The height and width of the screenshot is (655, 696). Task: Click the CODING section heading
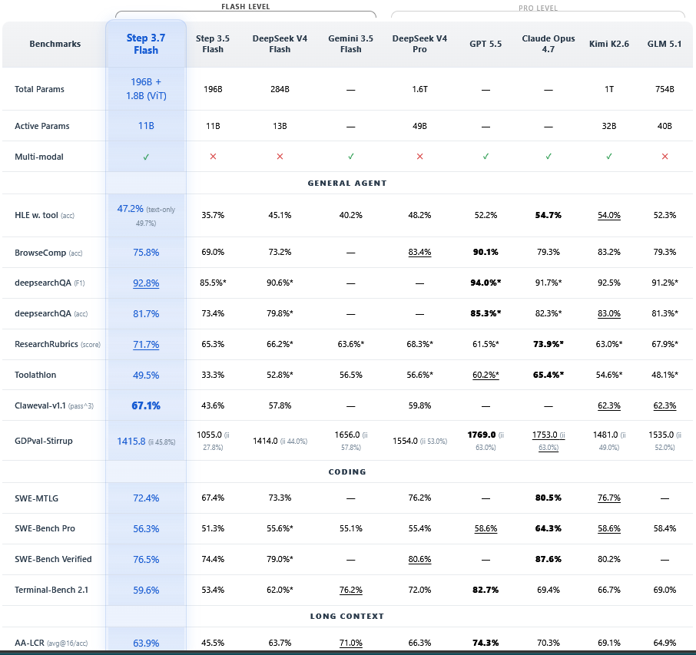tap(347, 471)
